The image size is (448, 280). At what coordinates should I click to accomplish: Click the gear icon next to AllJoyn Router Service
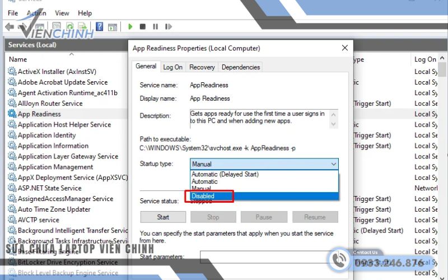pos(12,103)
